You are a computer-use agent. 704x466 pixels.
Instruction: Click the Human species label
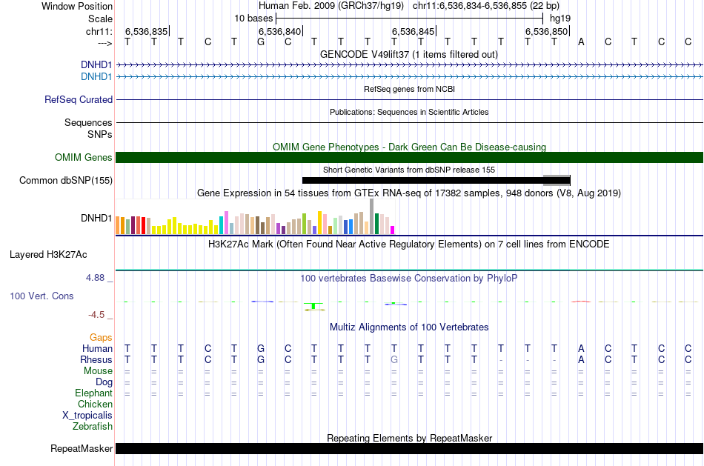97,349
